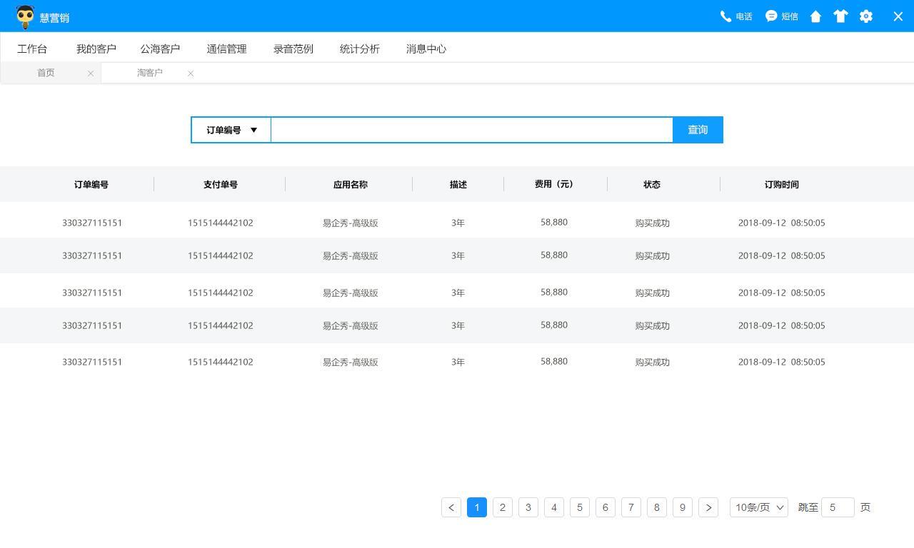Select page 6 in pagination
Screen dimensions: 914x548
click(x=606, y=507)
